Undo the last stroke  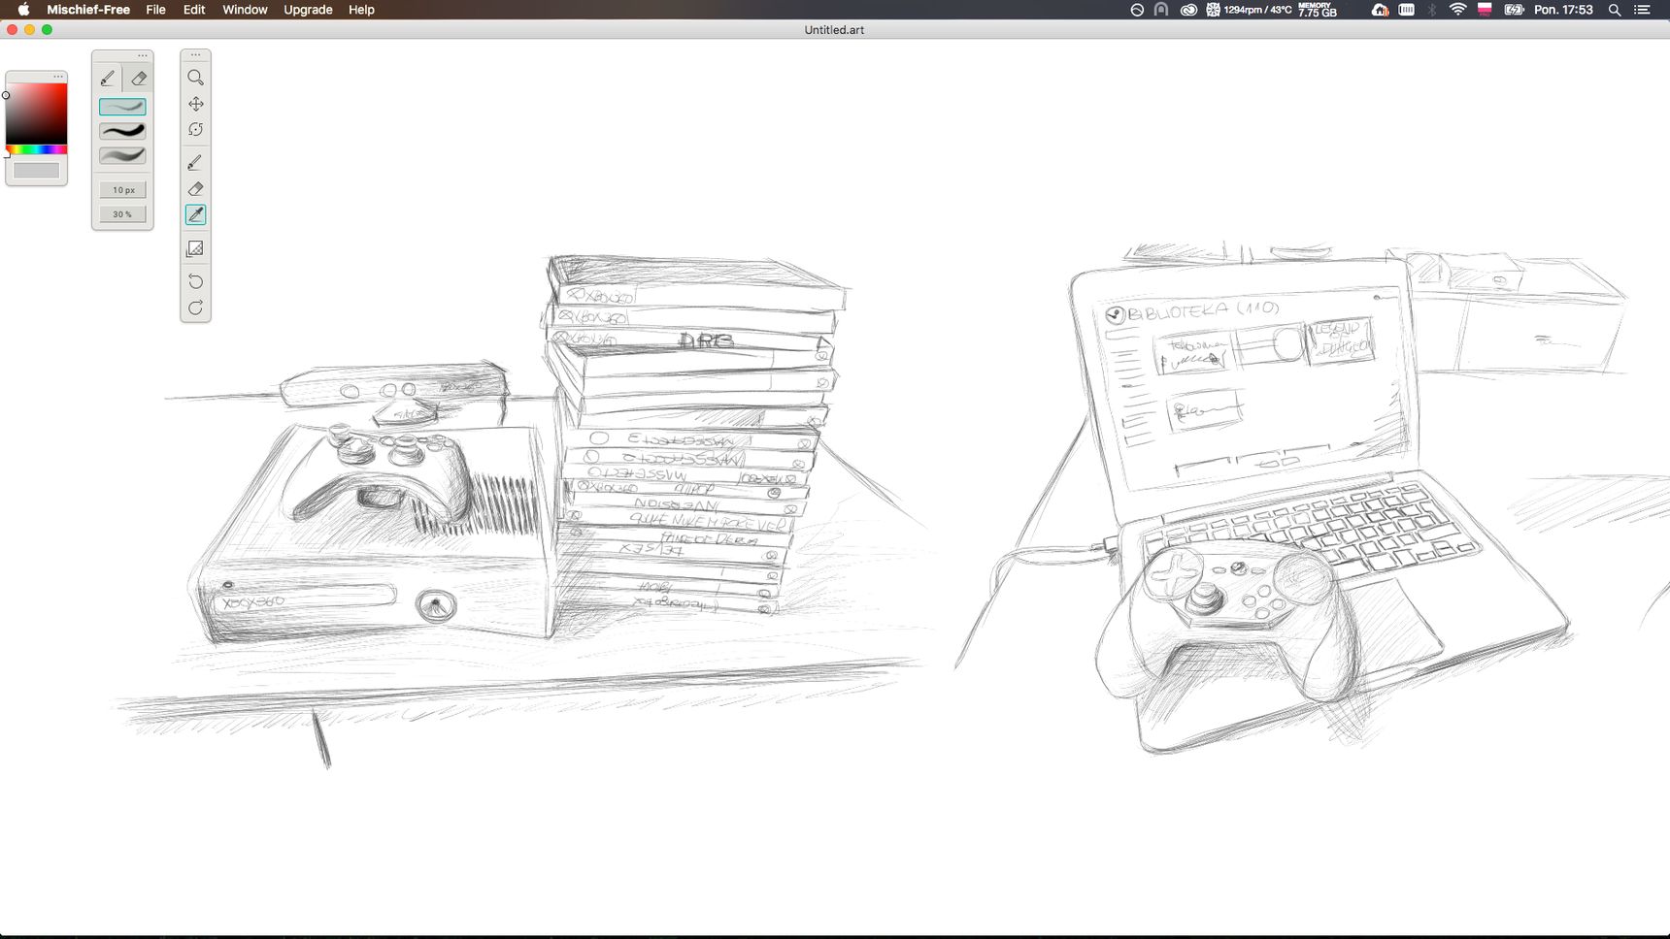[195, 281]
